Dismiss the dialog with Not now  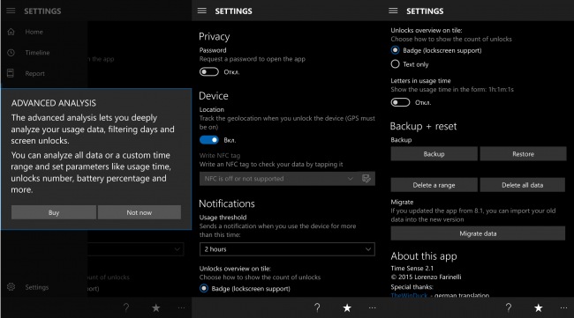pos(140,212)
